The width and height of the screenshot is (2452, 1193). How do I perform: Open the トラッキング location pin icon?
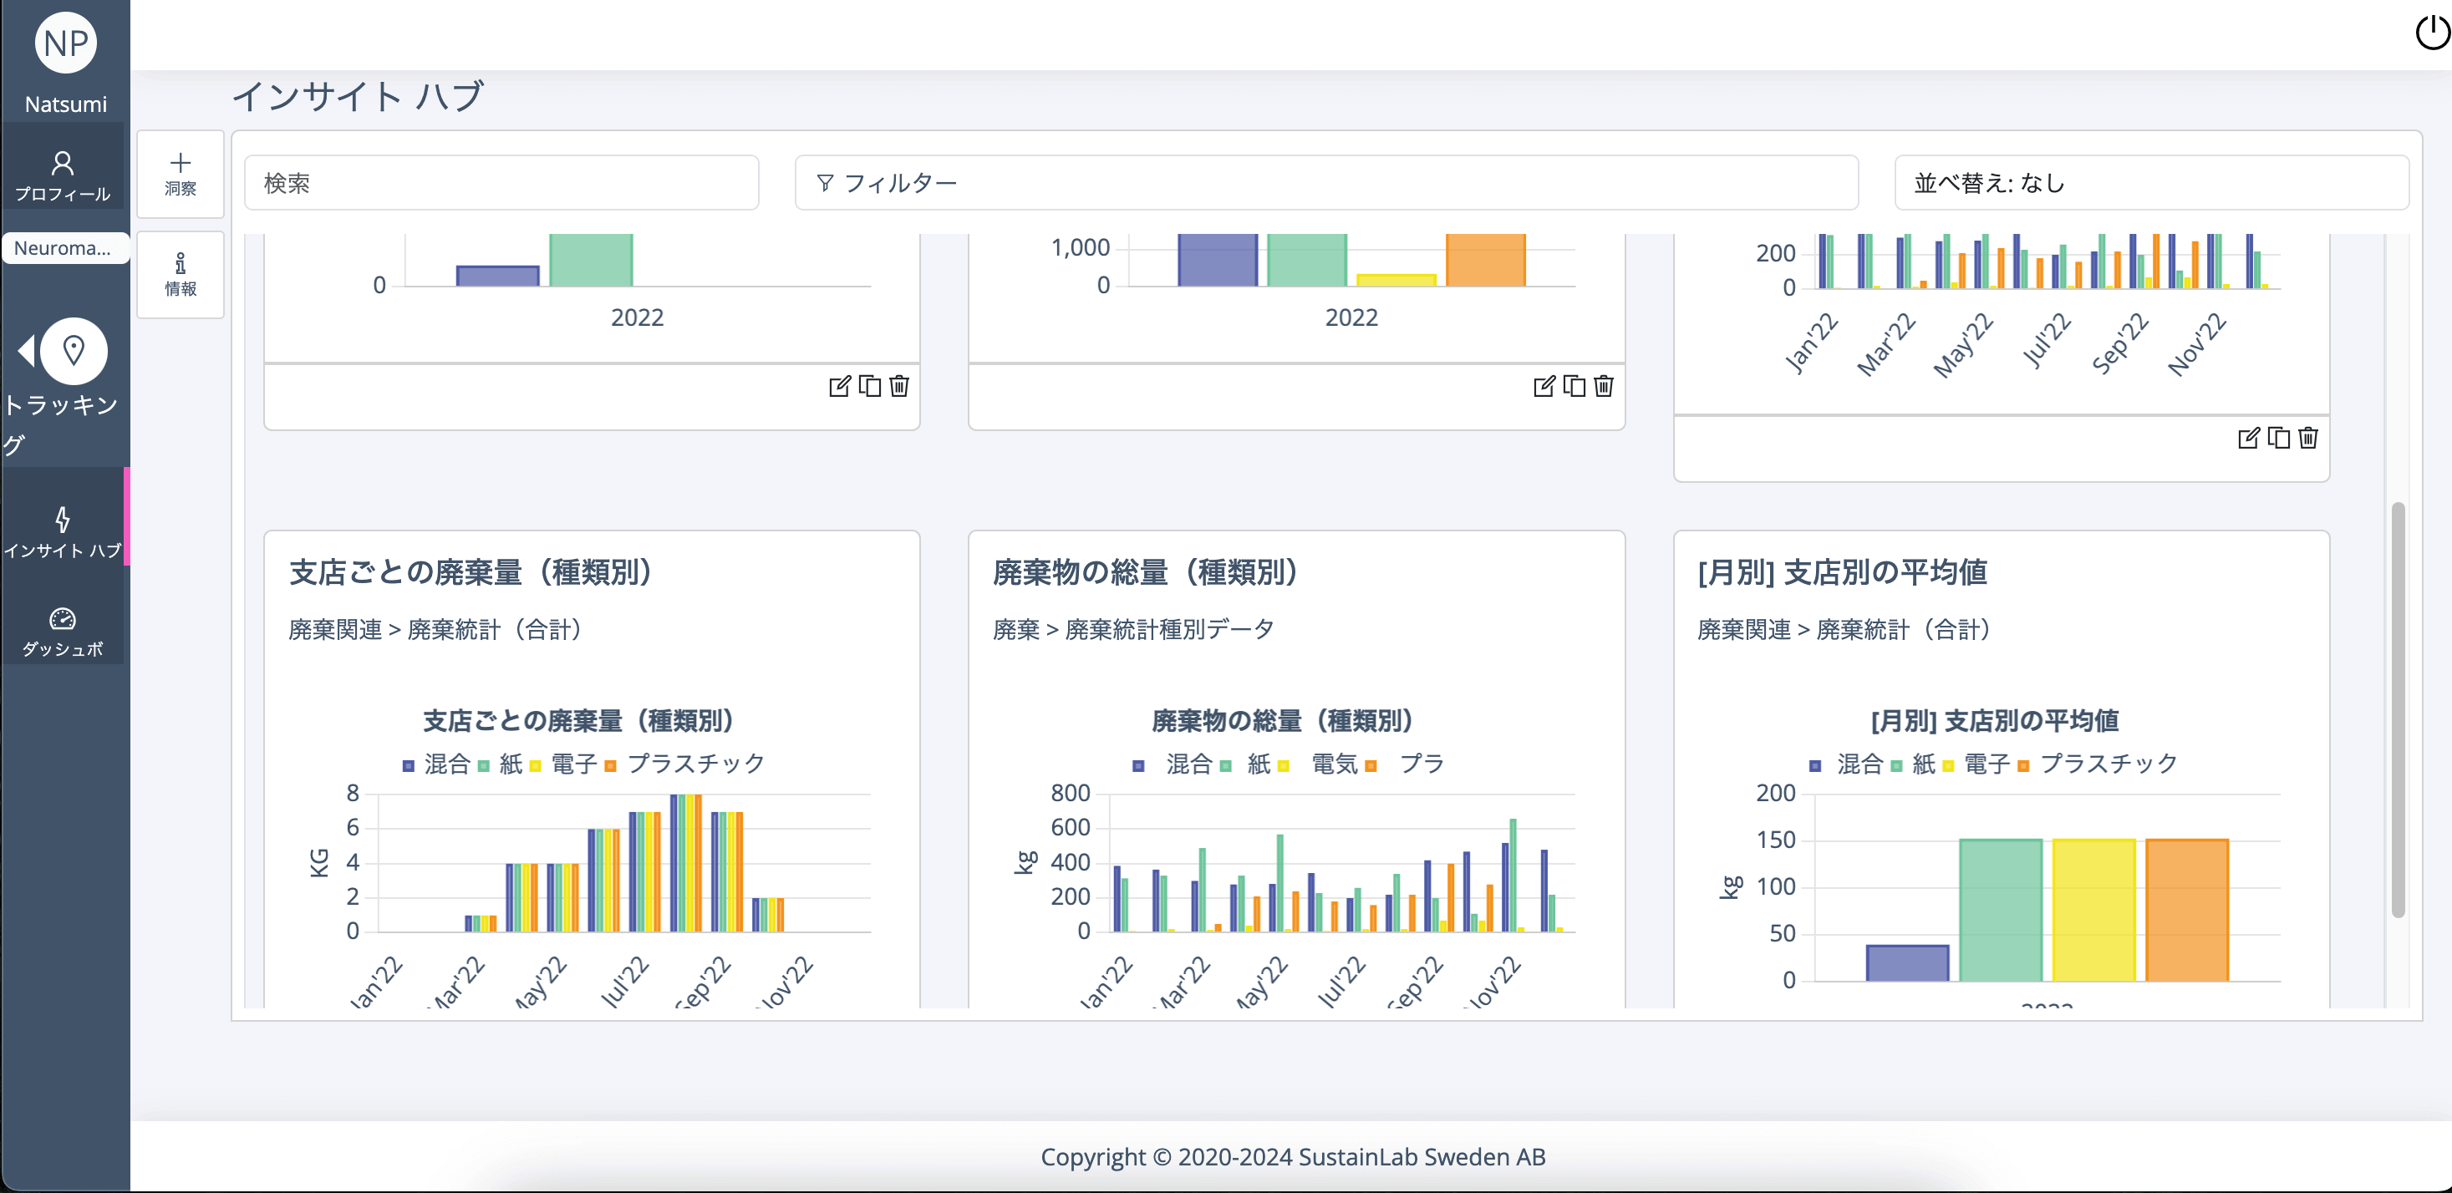point(74,351)
